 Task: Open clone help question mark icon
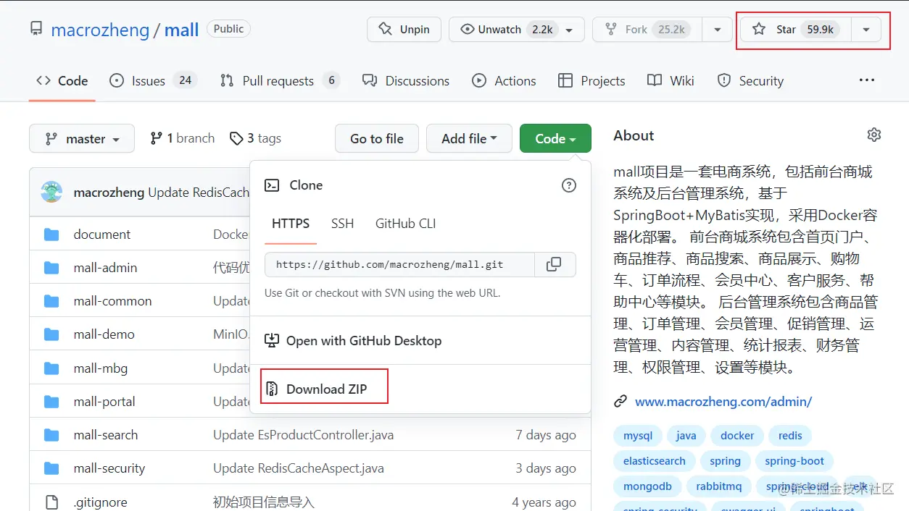pos(569,185)
